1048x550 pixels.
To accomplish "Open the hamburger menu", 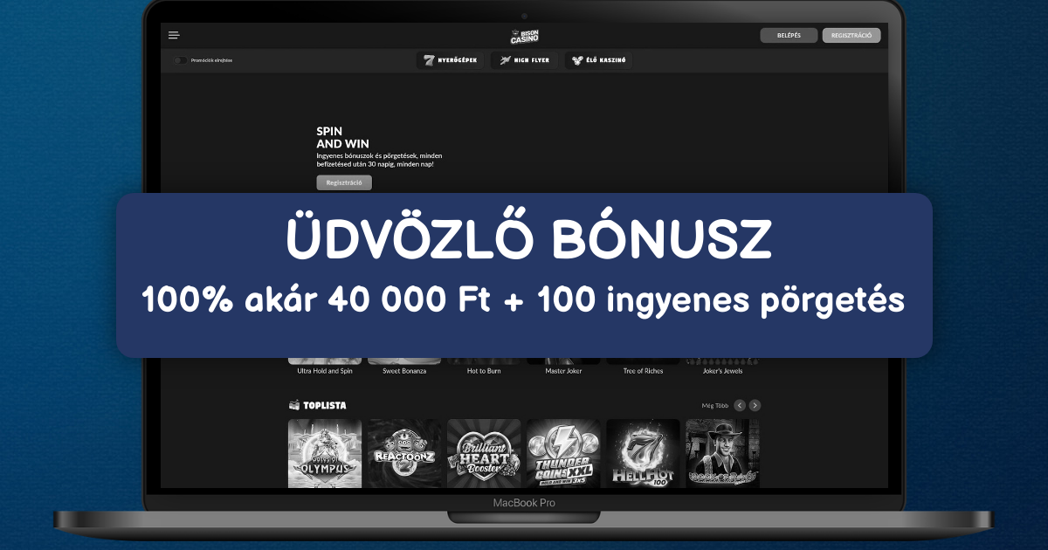I will (174, 35).
